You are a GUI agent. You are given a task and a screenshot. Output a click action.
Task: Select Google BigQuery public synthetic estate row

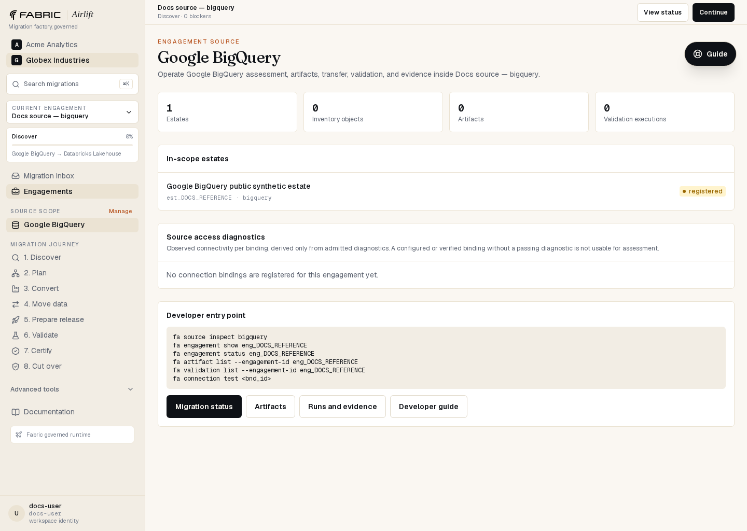pos(446,191)
